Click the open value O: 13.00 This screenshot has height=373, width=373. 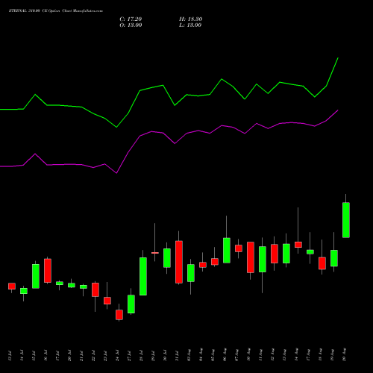tap(131, 25)
